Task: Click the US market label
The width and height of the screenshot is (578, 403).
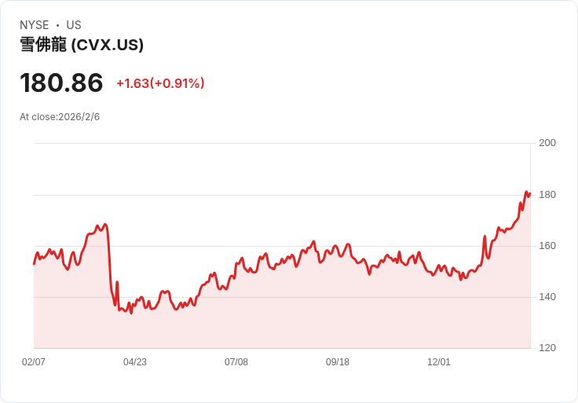Action: 74,25
